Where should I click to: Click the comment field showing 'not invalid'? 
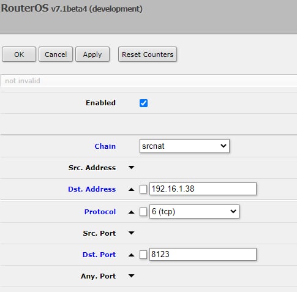(x=149, y=81)
